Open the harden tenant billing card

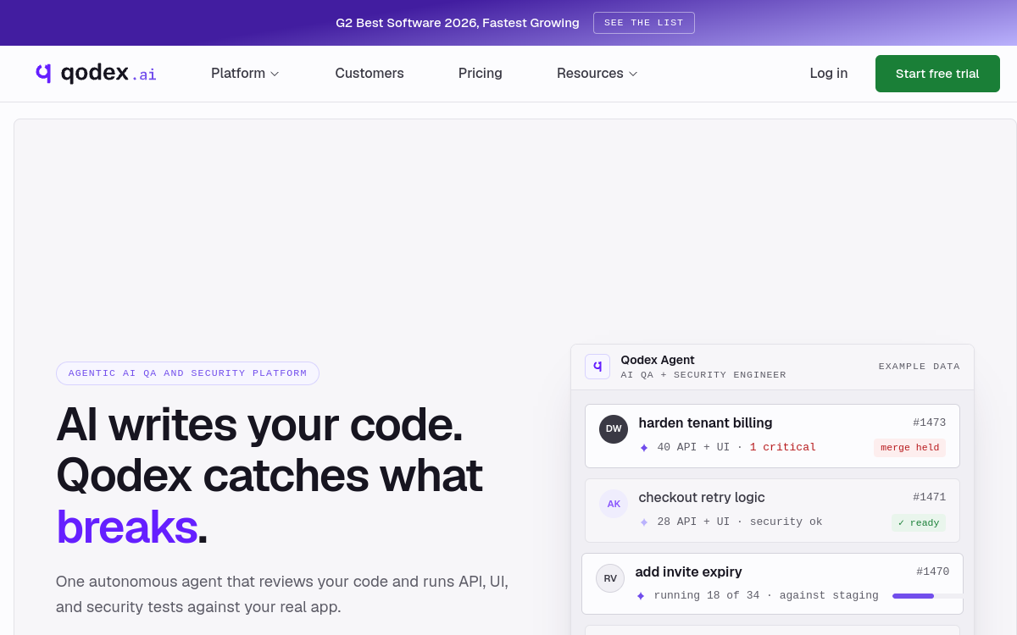[772, 436]
